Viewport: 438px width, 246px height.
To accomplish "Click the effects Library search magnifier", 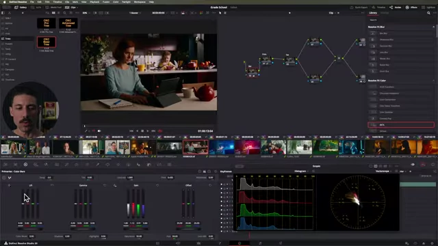I will coord(428,13).
